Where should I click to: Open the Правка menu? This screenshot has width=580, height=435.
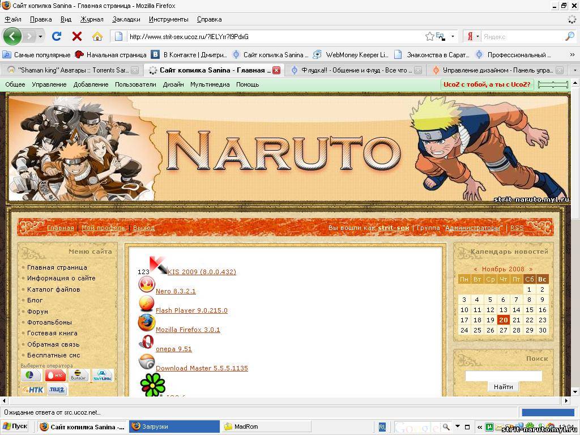(x=41, y=19)
